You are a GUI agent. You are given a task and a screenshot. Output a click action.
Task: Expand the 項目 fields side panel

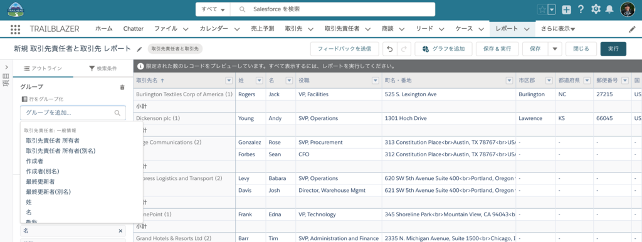(6, 68)
